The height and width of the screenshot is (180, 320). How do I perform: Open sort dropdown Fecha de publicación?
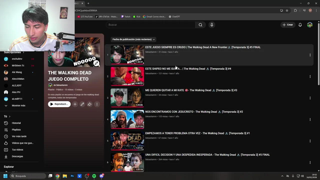(x=133, y=39)
